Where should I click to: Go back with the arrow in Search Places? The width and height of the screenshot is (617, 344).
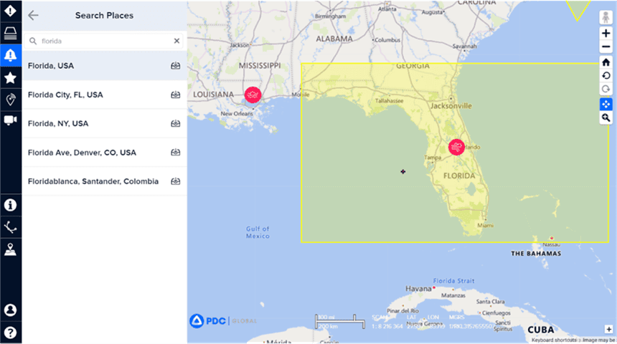coord(34,15)
